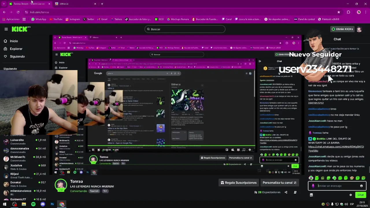Open the browser extensions puzzle icon
The width and height of the screenshot is (370, 208).
348,12
